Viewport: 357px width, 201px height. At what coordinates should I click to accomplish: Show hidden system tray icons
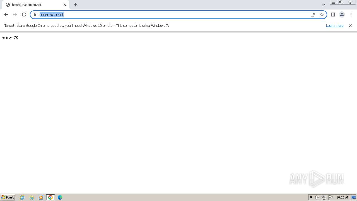tap(311, 197)
